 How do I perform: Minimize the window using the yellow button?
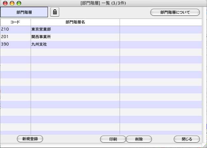(12, 3)
